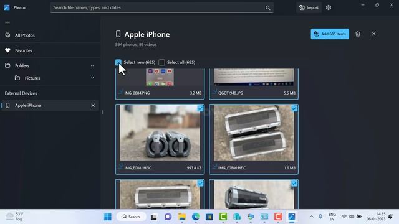
Task: Close the Apple iPhone import view
Action: 373,34
